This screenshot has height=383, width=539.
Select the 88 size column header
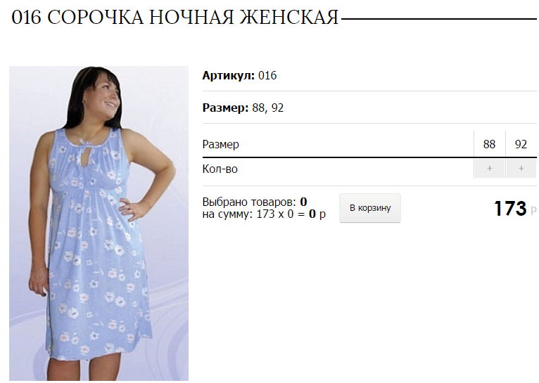pyautogui.click(x=489, y=144)
